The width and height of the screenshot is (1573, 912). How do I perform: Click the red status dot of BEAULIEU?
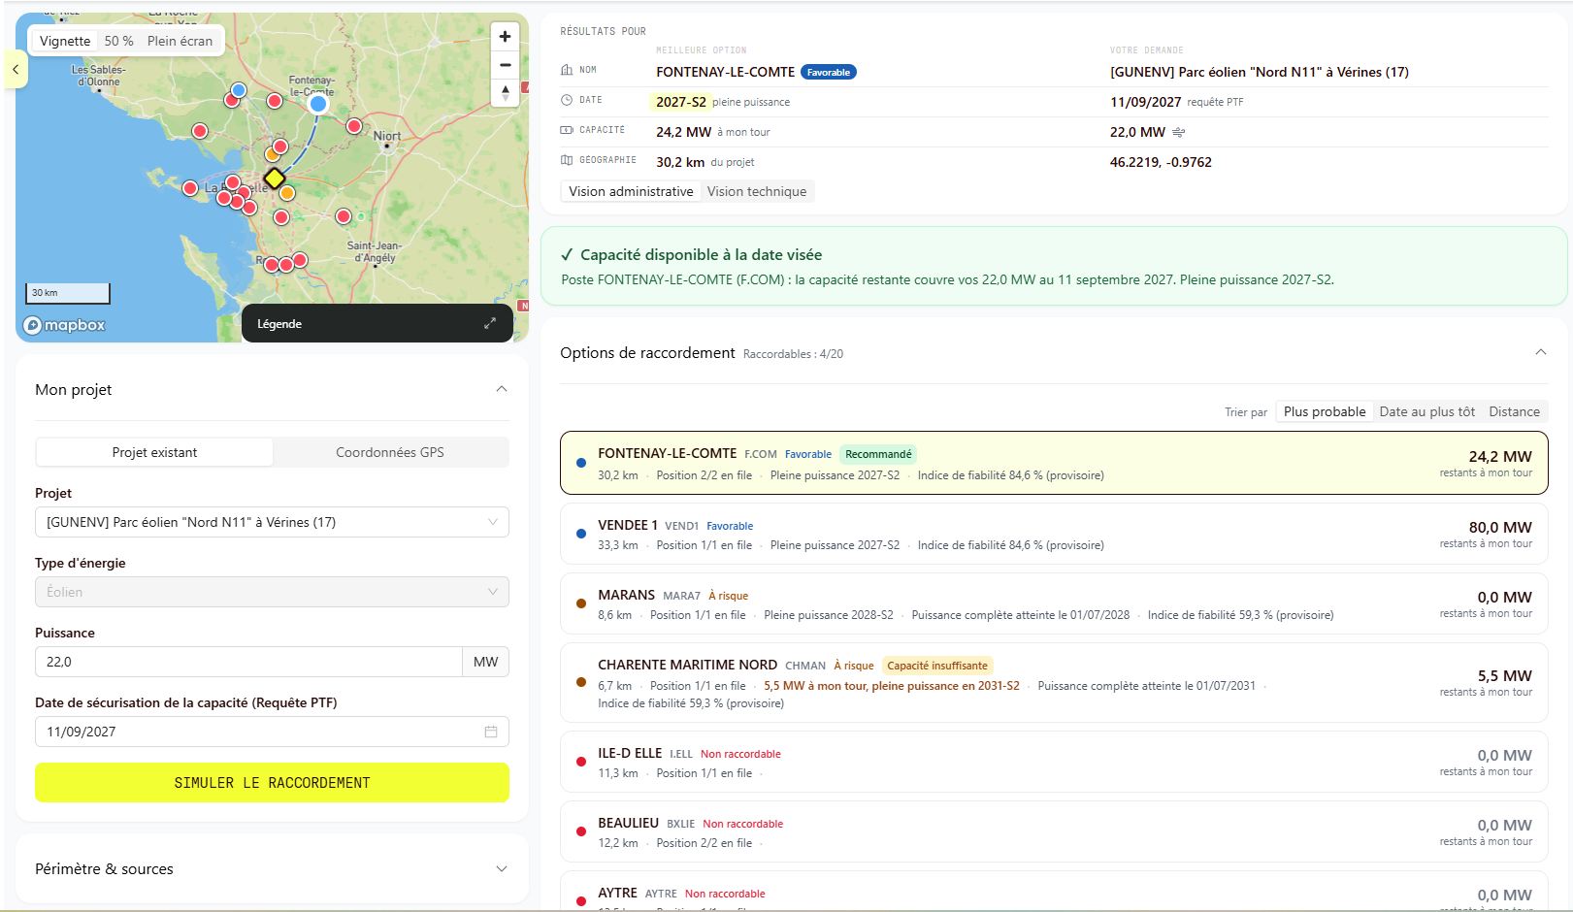[581, 831]
